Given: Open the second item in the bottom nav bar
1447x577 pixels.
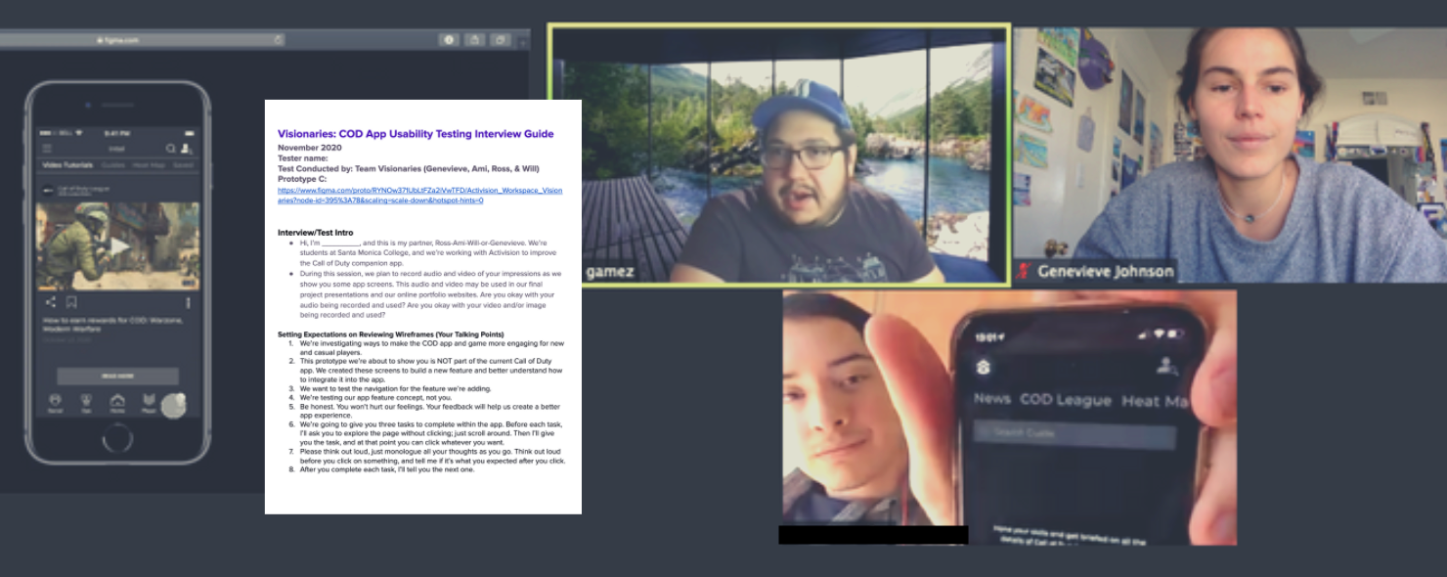Looking at the screenshot, I should [86, 402].
